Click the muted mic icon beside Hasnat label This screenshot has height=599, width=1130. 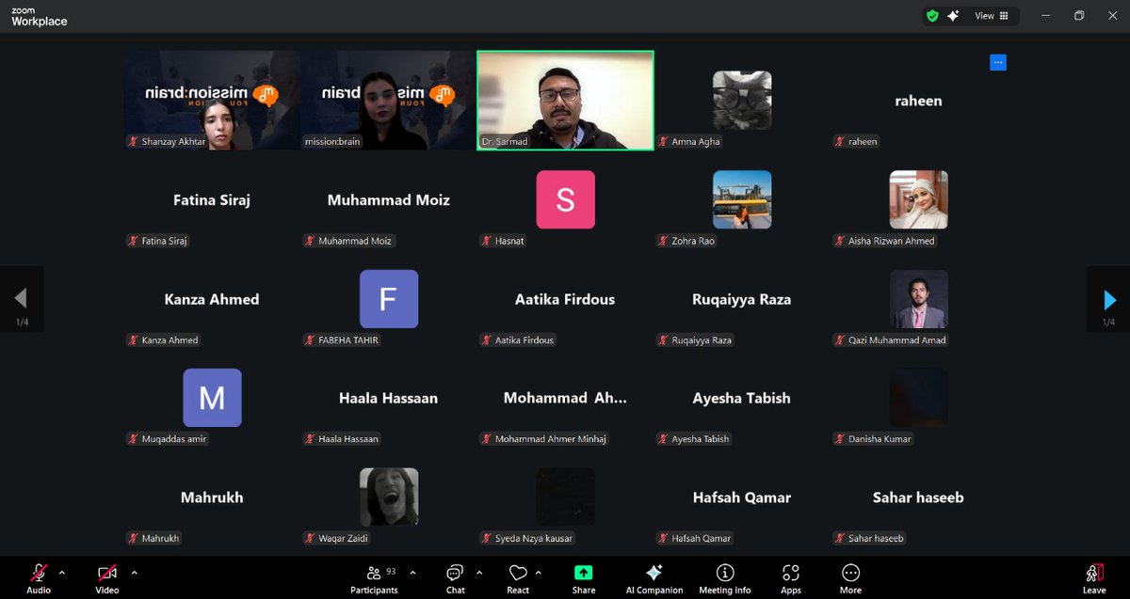(x=487, y=241)
